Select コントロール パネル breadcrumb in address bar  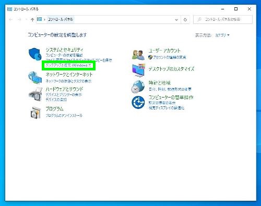coord(61,19)
